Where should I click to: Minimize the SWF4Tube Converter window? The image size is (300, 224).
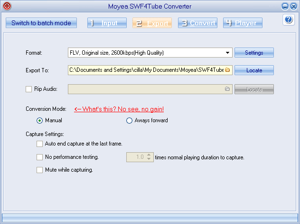click(x=285, y=6)
